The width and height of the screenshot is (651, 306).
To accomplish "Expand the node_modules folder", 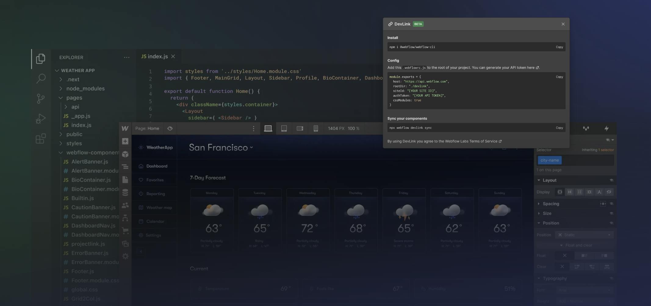I will [85, 89].
